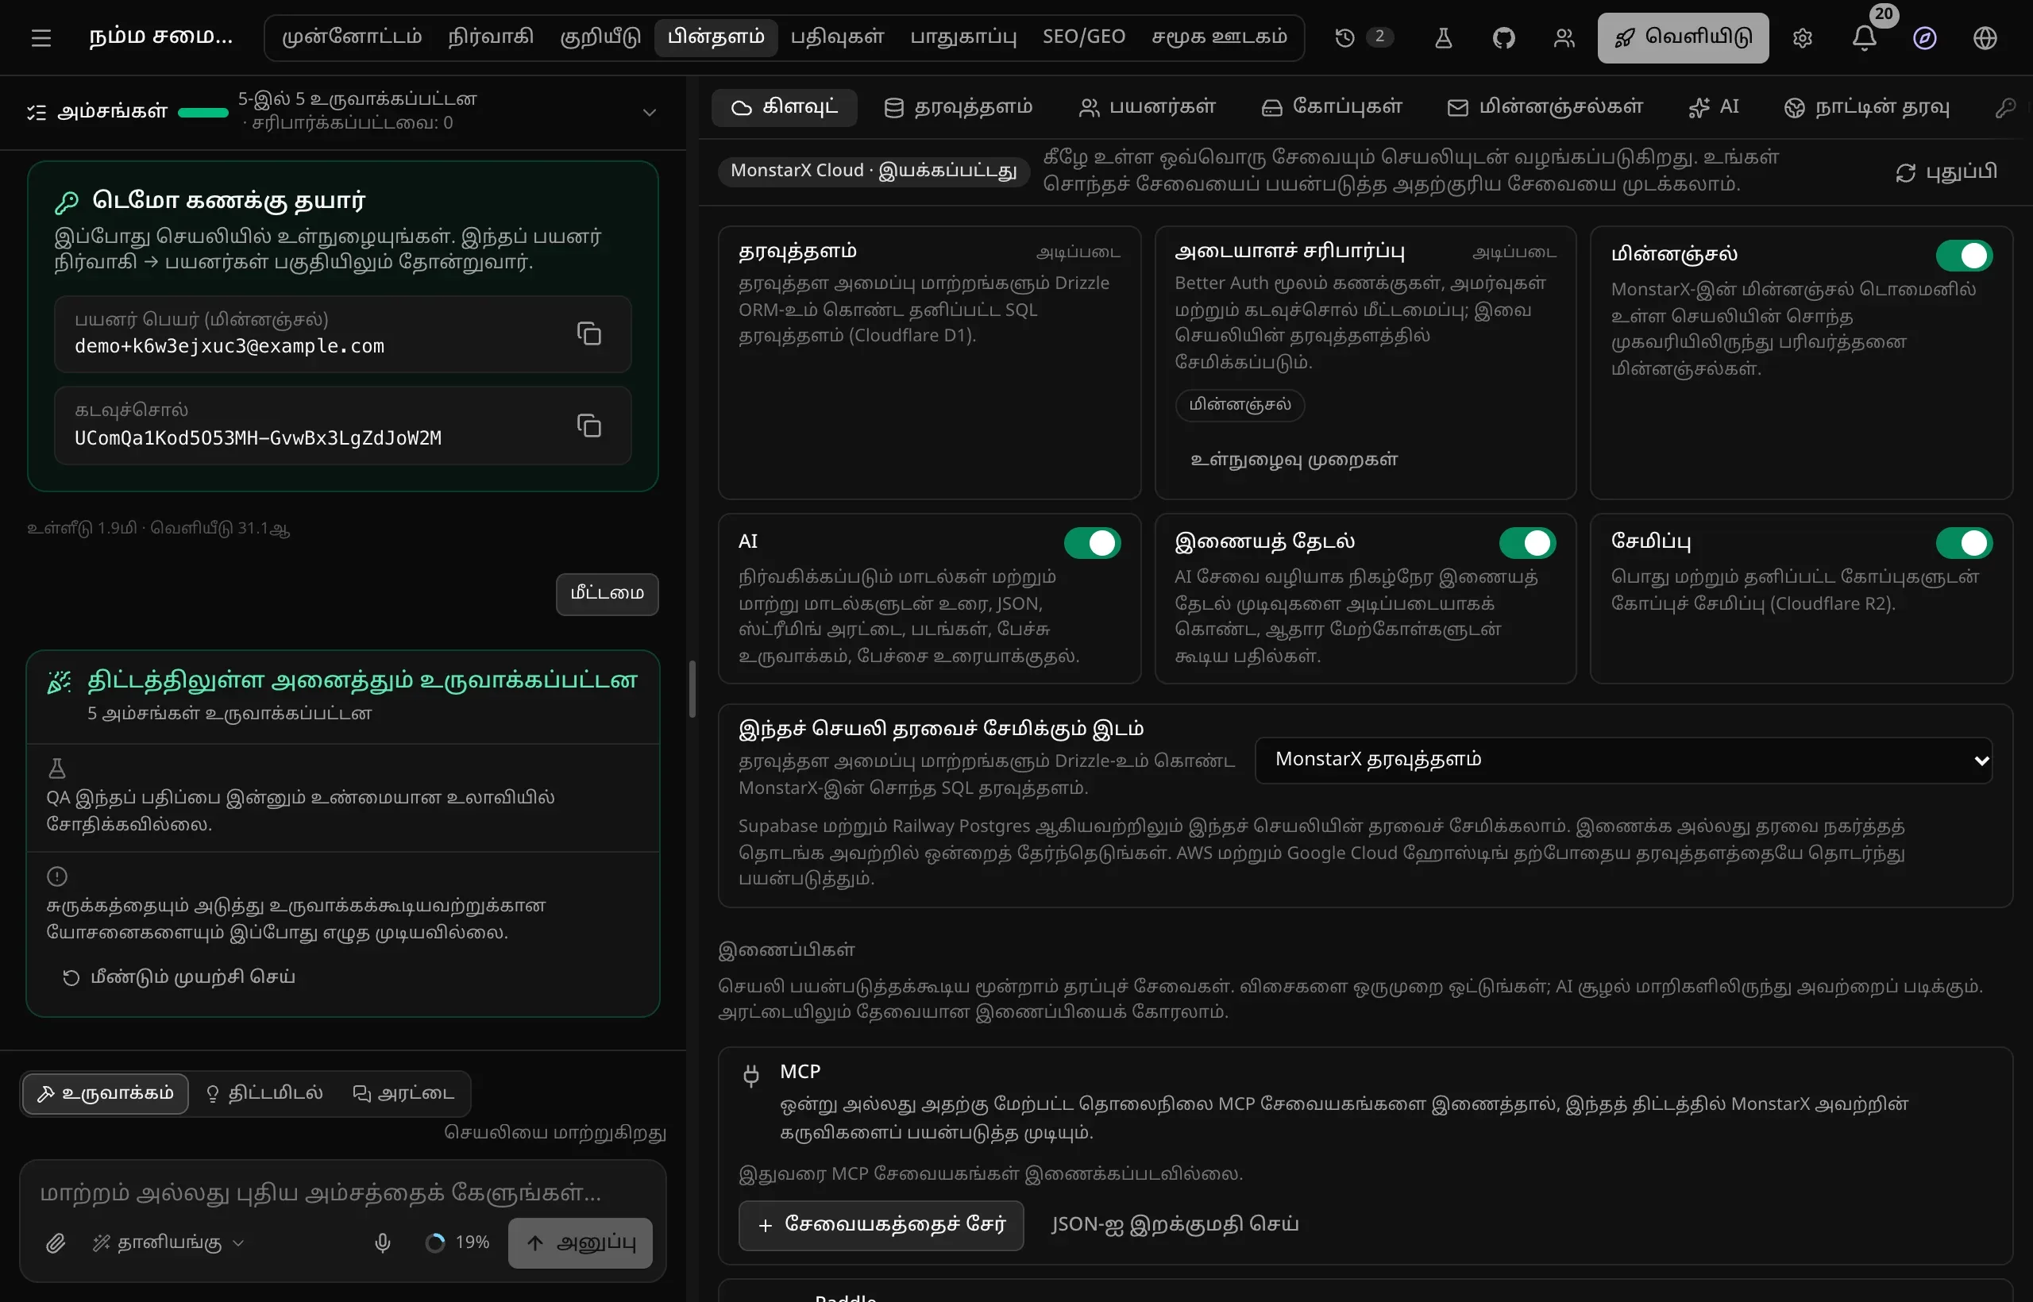Click the MCP plug icon
The image size is (2033, 1302).
(x=751, y=1075)
